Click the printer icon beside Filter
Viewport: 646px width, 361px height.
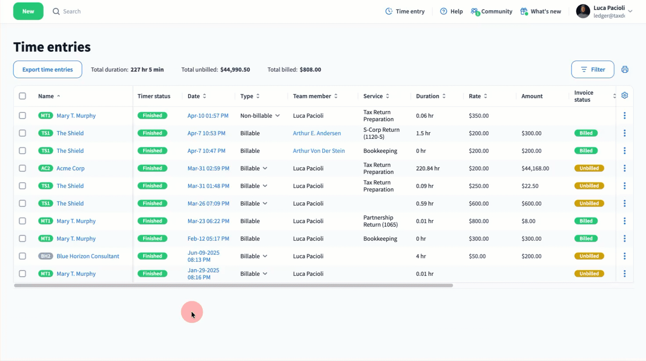tap(624, 69)
